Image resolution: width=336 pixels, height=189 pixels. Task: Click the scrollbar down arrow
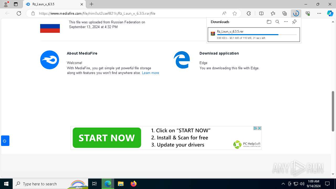(333, 174)
